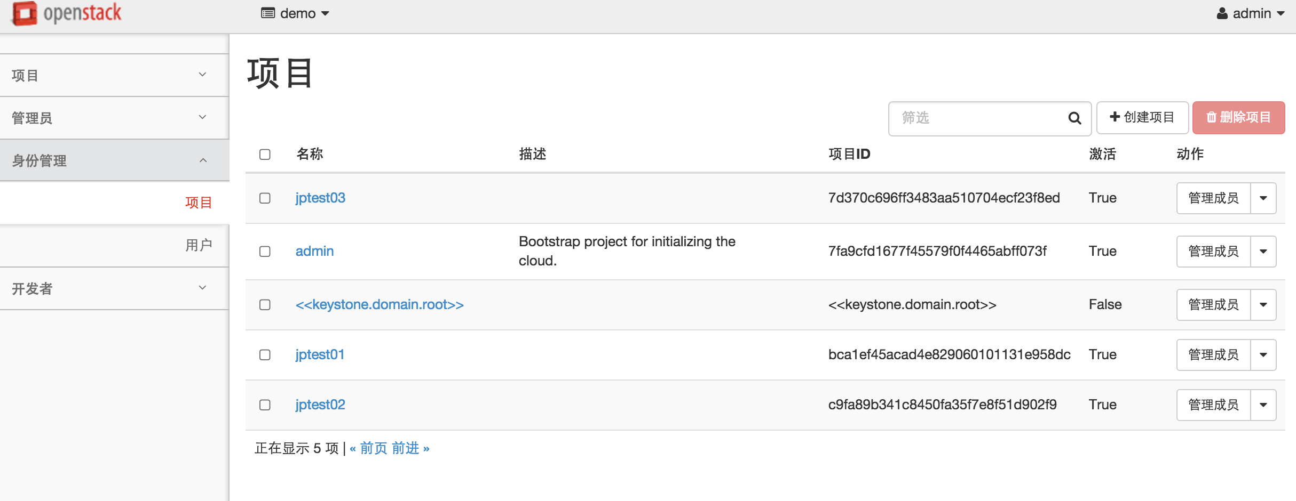Click the 描述 column header

(532, 154)
